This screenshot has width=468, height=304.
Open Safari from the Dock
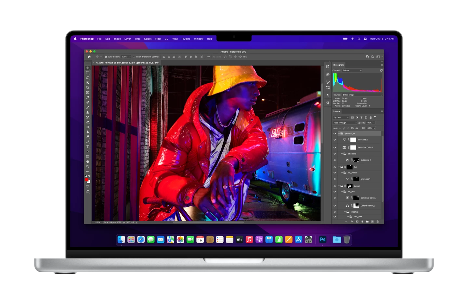[x=141, y=240]
